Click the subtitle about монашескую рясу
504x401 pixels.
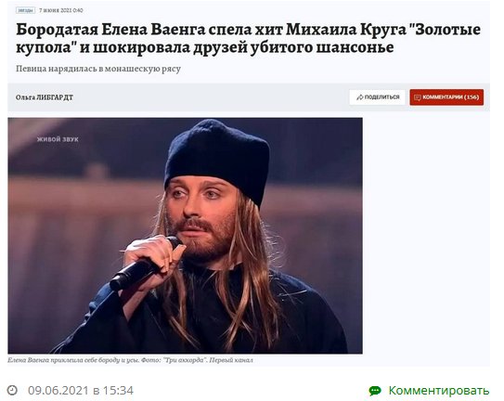coord(98,69)
